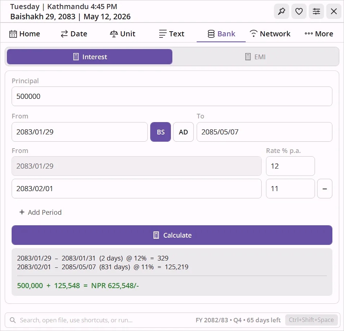Screen dimensions: 344x331
Task: Edit the rate field showing 12
Action: [290, 166]
